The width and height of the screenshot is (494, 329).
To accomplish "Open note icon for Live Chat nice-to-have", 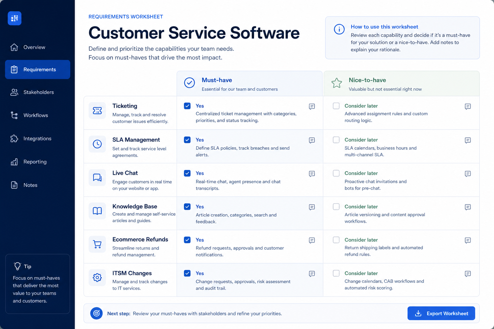I will coord(468,174).
